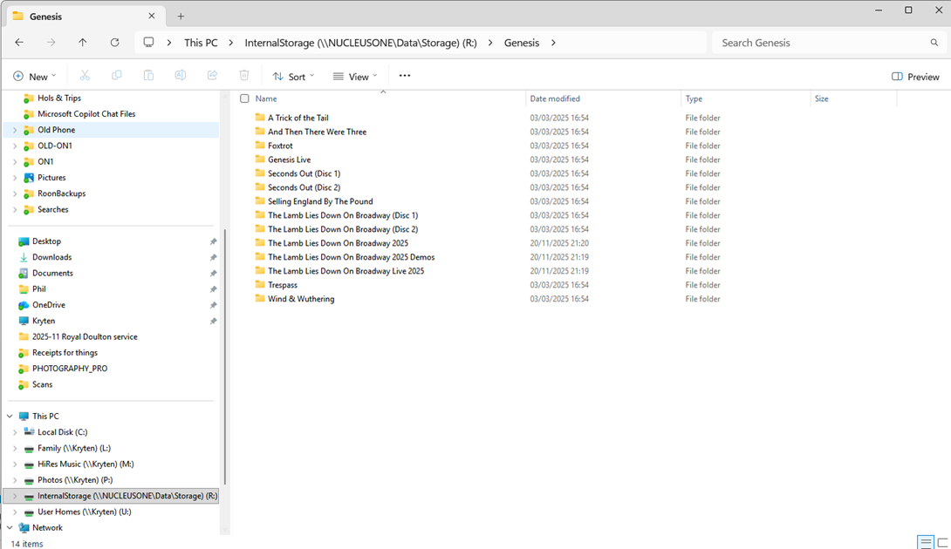Unpin Downloads using its pin icon
The width and height of the screenshot is (951, 549).
pyautogui.click(x=213, y=258)
